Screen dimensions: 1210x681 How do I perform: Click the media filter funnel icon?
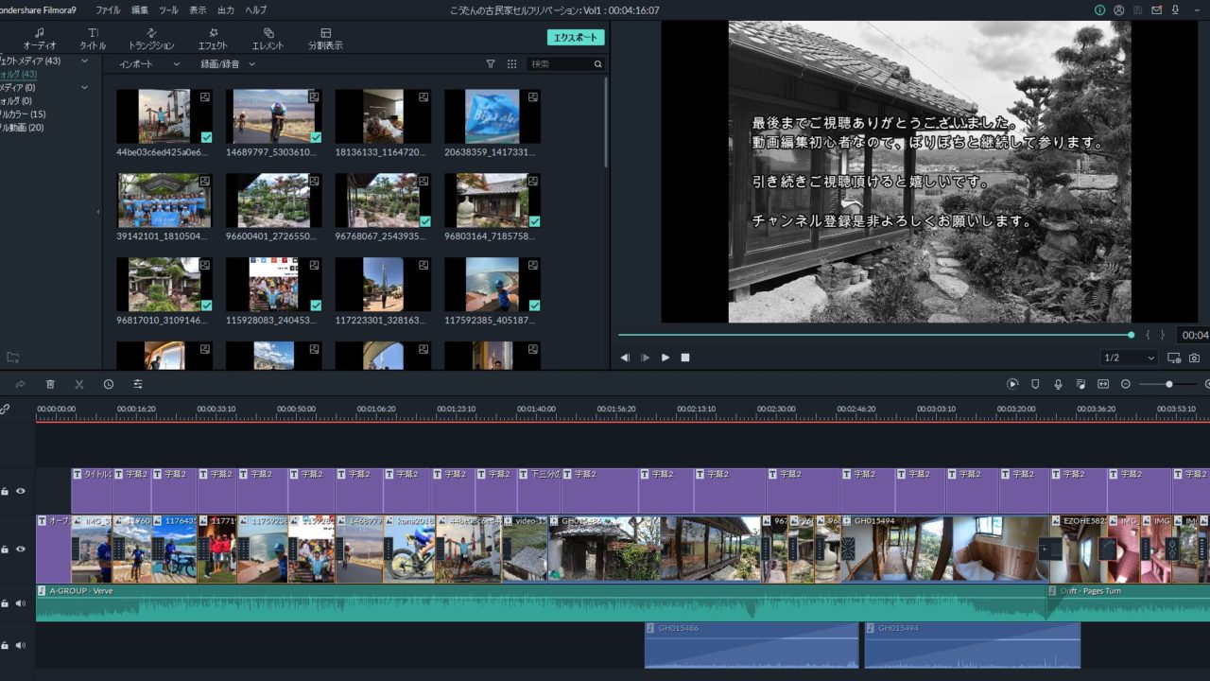click(x=491, y=64)
